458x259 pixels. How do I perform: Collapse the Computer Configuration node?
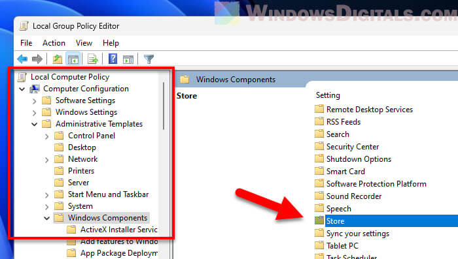[x=22, y=89]
